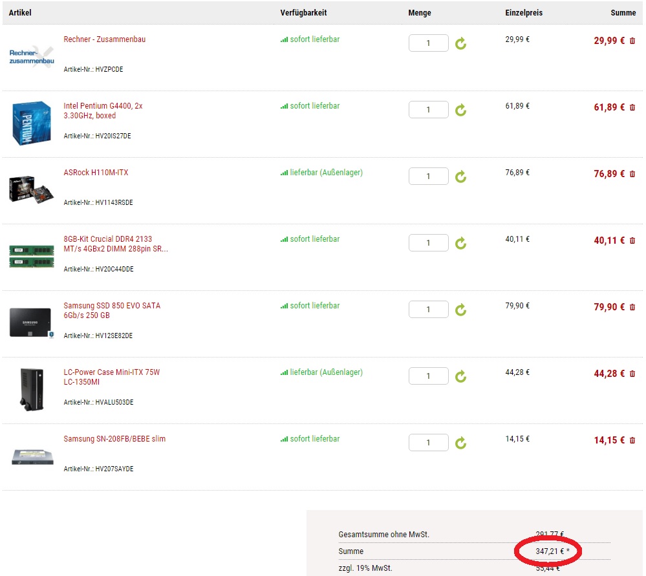The width and height of the screenshot is (646, 576).
Task: Click bold red total 79,90 €
Action: (x=609, y=307)
